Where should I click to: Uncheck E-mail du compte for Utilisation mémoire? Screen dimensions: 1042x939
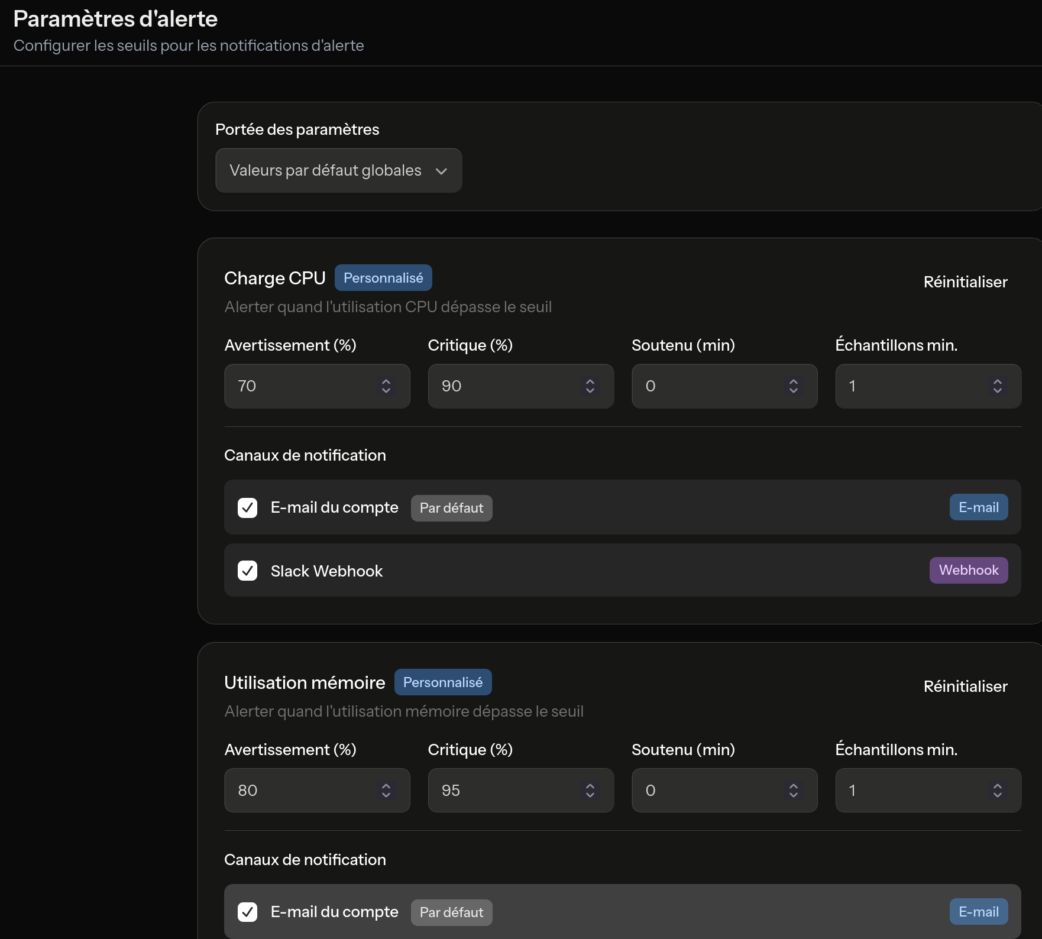(247, 912)
